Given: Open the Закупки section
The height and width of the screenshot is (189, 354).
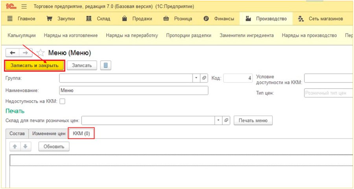Looking at the screenshot, I should 61,19.
